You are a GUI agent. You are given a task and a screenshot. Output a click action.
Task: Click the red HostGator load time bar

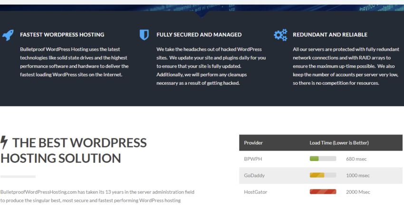point(323,192)
